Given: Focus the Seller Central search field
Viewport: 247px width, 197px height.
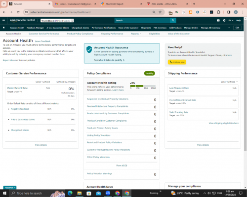Looking at the screenshot, I should [x=142, y=20].
